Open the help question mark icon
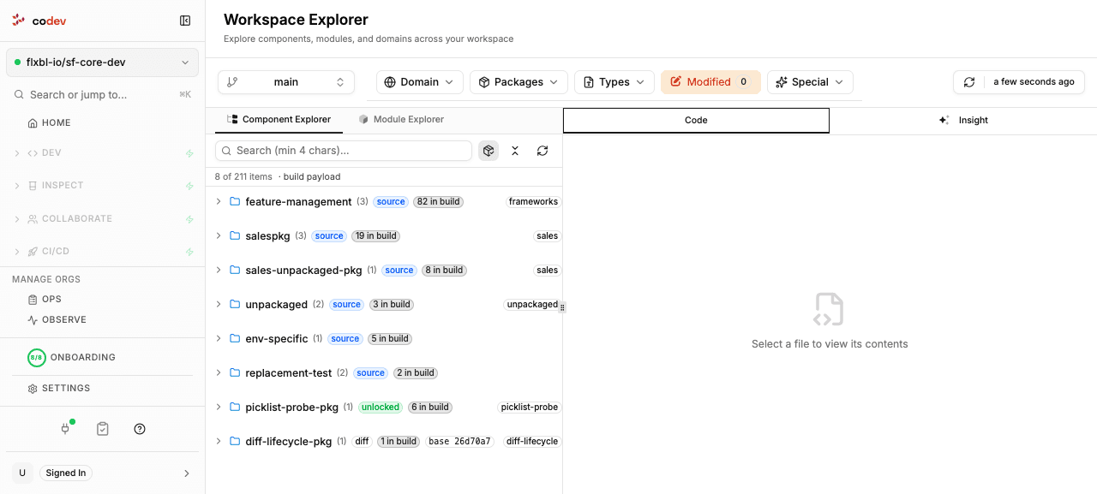 point(140,429)
